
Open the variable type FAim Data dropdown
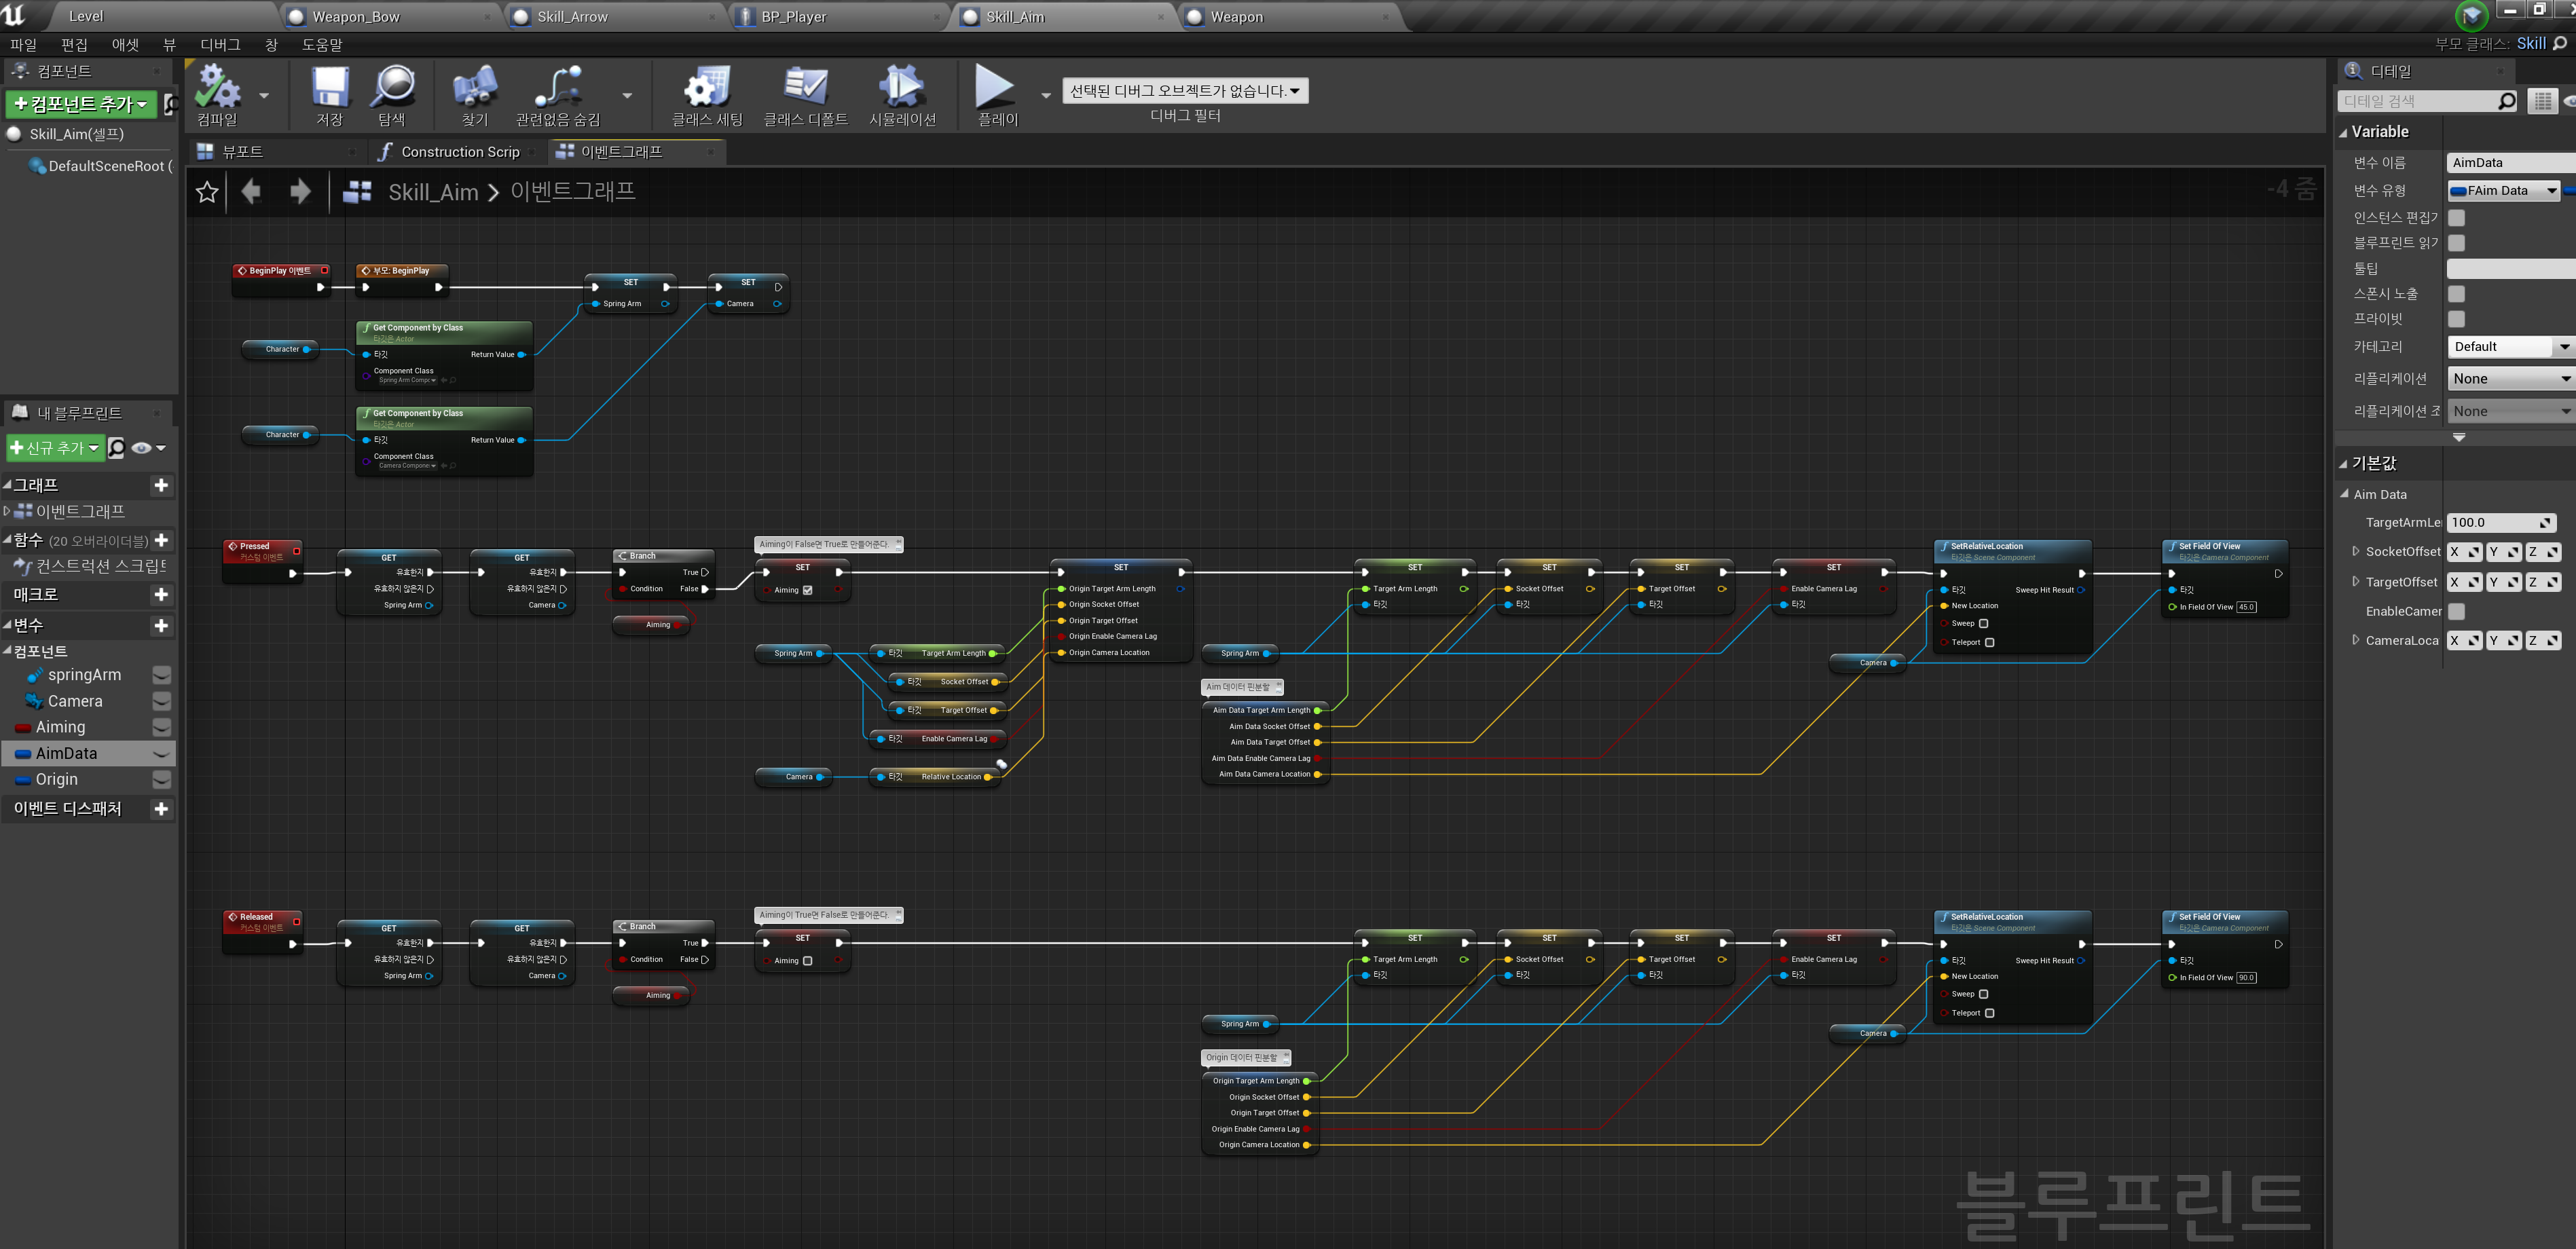(2504, 190)
